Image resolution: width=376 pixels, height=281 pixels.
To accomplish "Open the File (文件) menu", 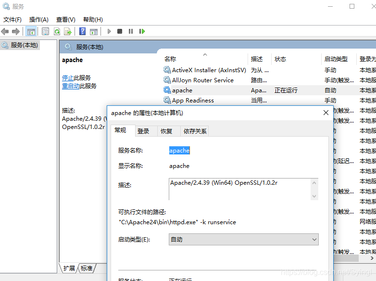I will [12, 20].
